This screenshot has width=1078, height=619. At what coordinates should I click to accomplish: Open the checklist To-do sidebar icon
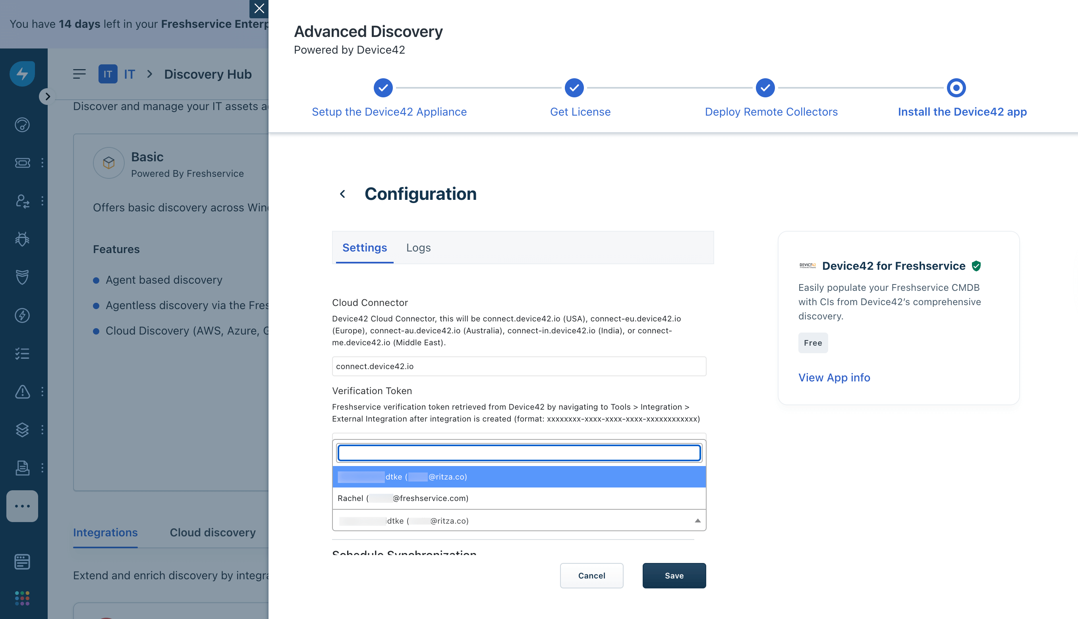(x=22, y=353)
